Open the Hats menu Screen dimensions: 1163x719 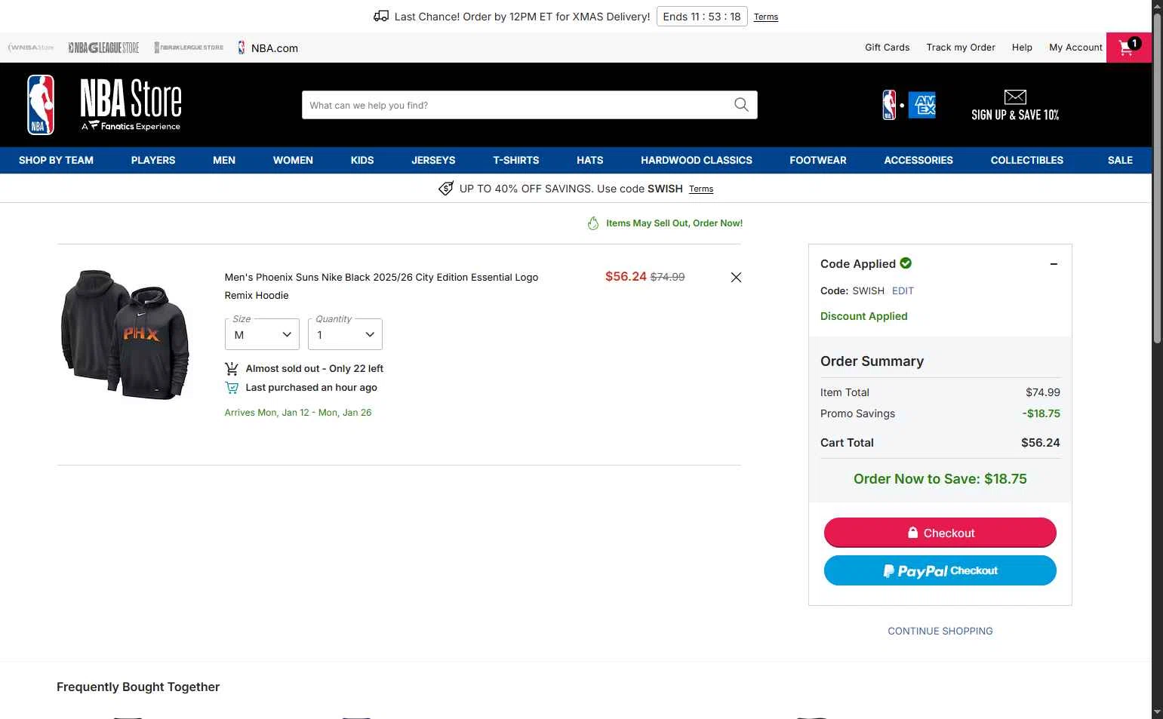(x=590, y=160)
